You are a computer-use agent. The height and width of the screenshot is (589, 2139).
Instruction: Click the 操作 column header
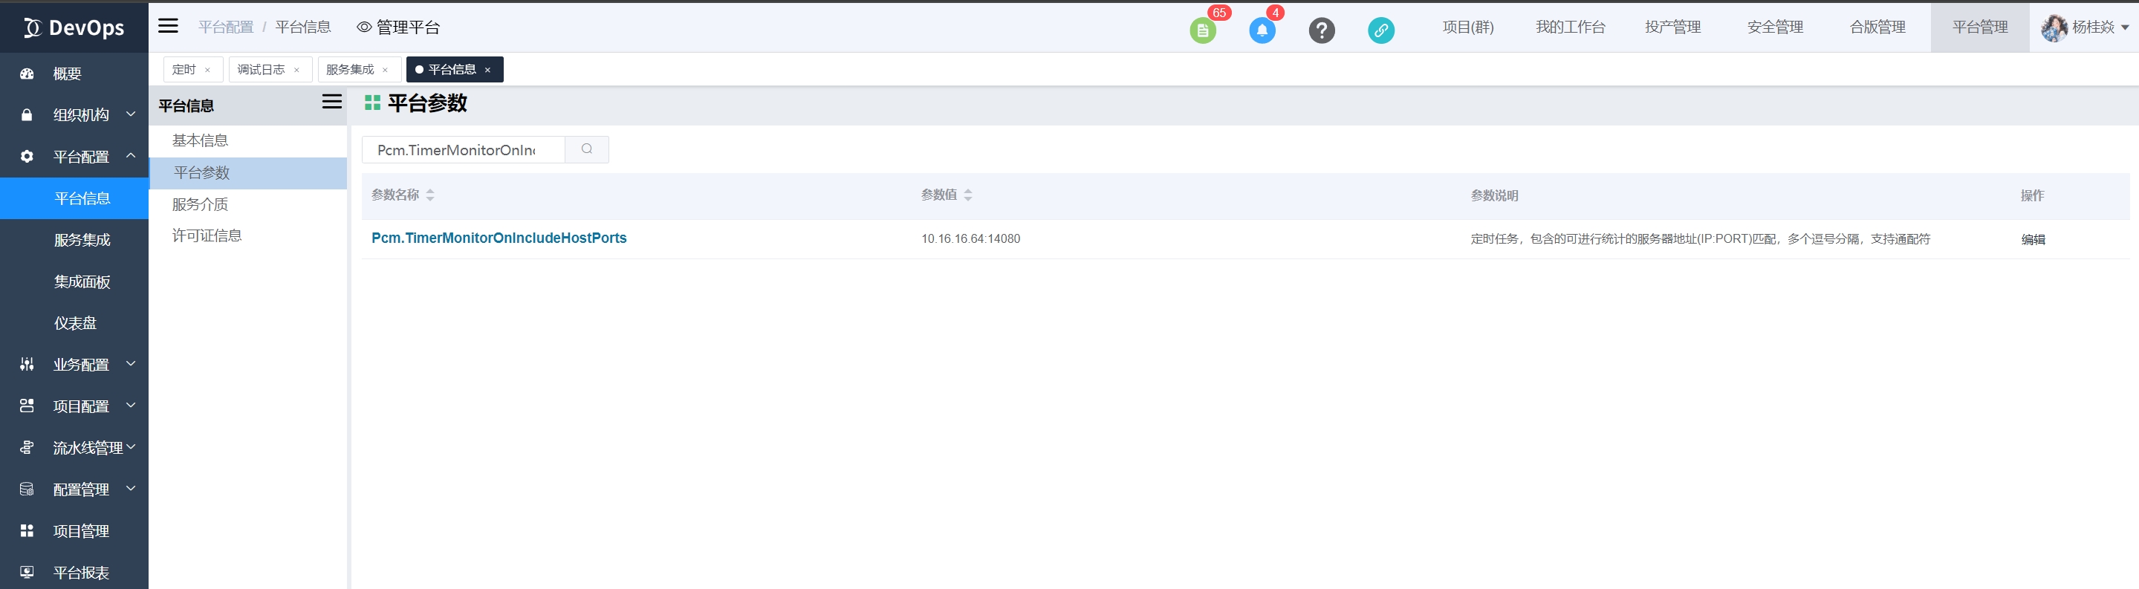pos(2032,196)
